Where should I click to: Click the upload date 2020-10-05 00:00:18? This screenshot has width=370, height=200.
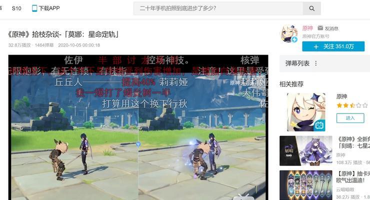click(79, 45)
